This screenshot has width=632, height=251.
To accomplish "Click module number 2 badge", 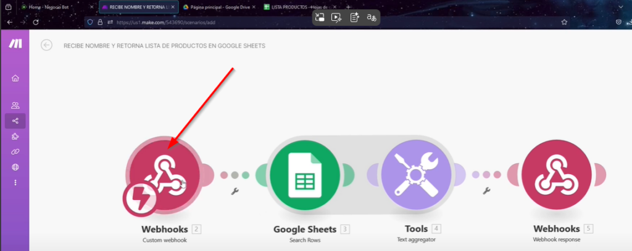I will pos(196,229).
